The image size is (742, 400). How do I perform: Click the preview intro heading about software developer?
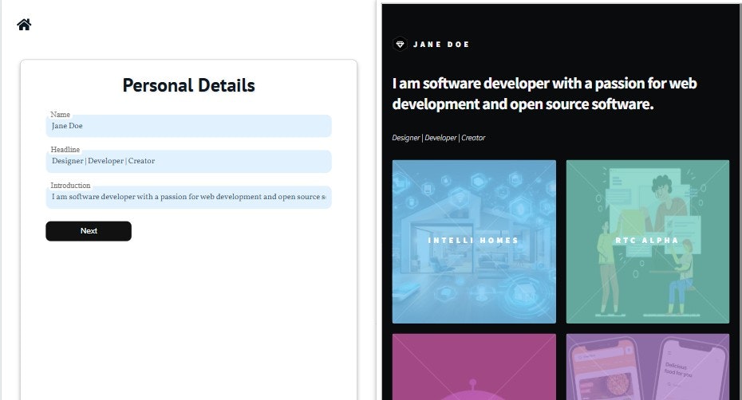click(x=544, y=93)
